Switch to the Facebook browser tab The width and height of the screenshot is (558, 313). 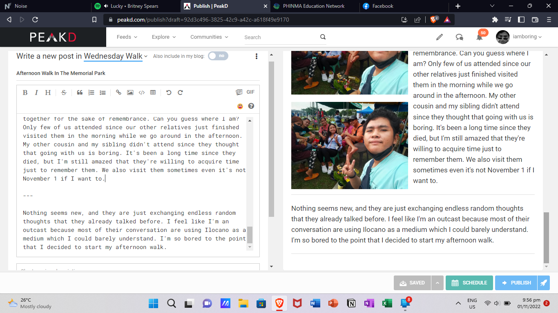(404, 6)
